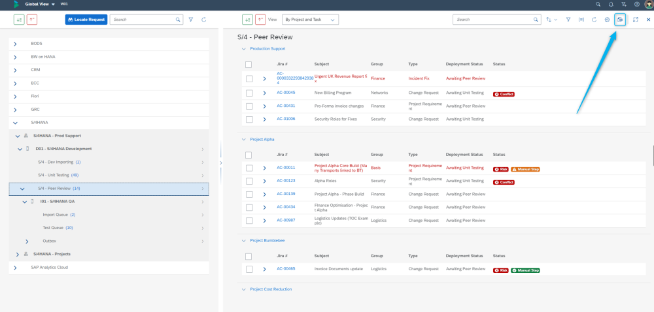Select checkbox for AC-00123 Alpha Roles
Image resolution: width=654 pixels, height=312 pixels.
pyautogui.click(x=249, y=180)
